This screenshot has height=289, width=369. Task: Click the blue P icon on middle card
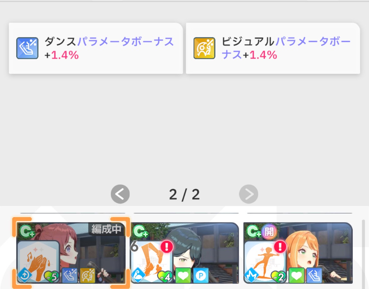(x=201, y=275)
